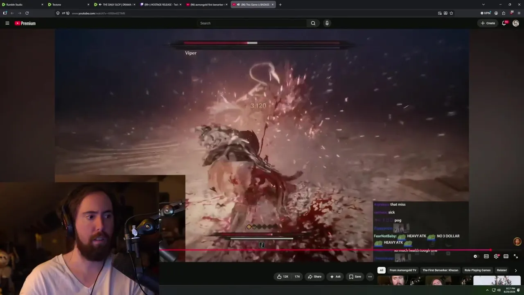Viewport: 524px width, 295px height.
Task: Click the Create button
Action: 488,23
